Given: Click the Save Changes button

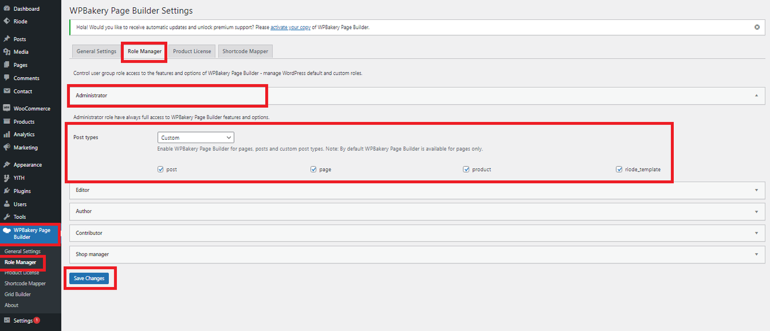Looking at the screenshot, I should click(x=89, y=278).
